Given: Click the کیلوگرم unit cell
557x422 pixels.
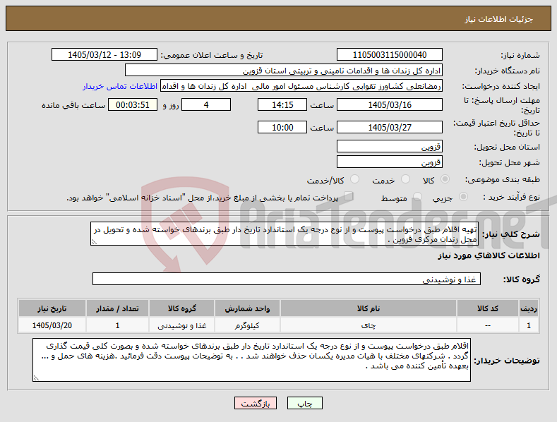Looking at the screenshot, I should point(247,325).
